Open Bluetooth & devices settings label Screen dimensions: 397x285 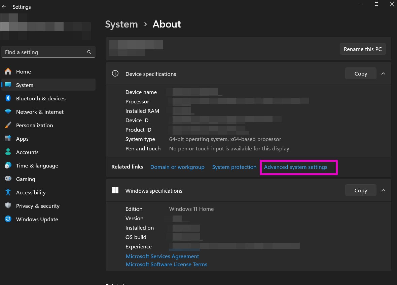(41, 99)
